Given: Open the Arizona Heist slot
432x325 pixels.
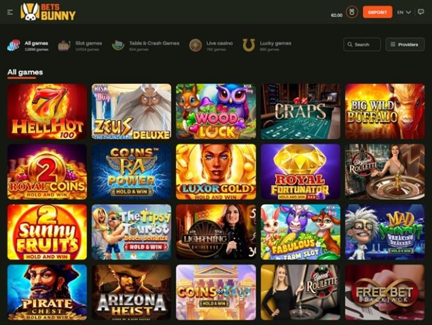Looking at the screenshot, I should point(131,292).
